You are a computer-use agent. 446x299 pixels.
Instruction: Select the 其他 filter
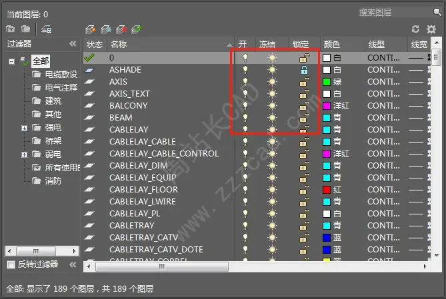pos(53,115)
